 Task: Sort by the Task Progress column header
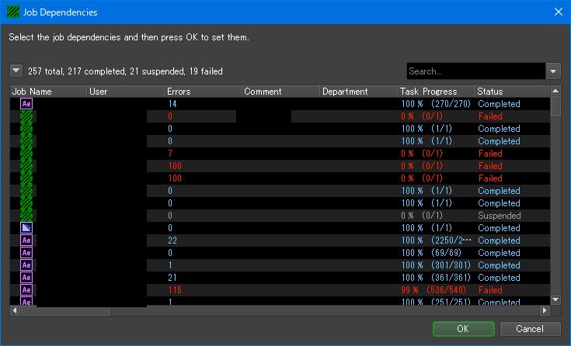(436, 92)
